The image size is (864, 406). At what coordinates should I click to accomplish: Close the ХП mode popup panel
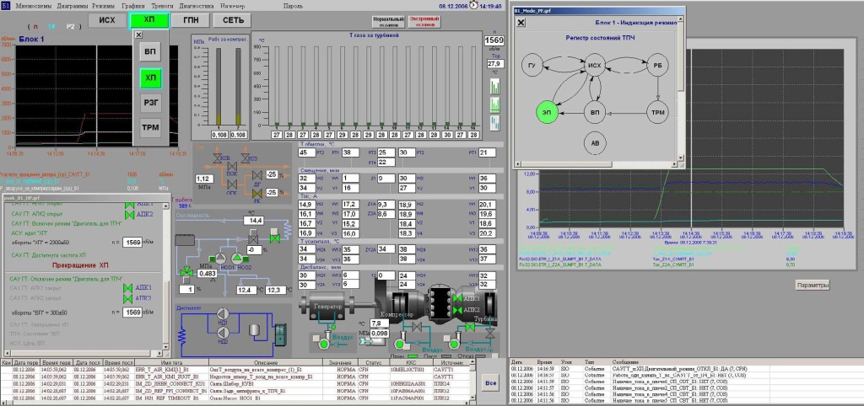(139, 35)
